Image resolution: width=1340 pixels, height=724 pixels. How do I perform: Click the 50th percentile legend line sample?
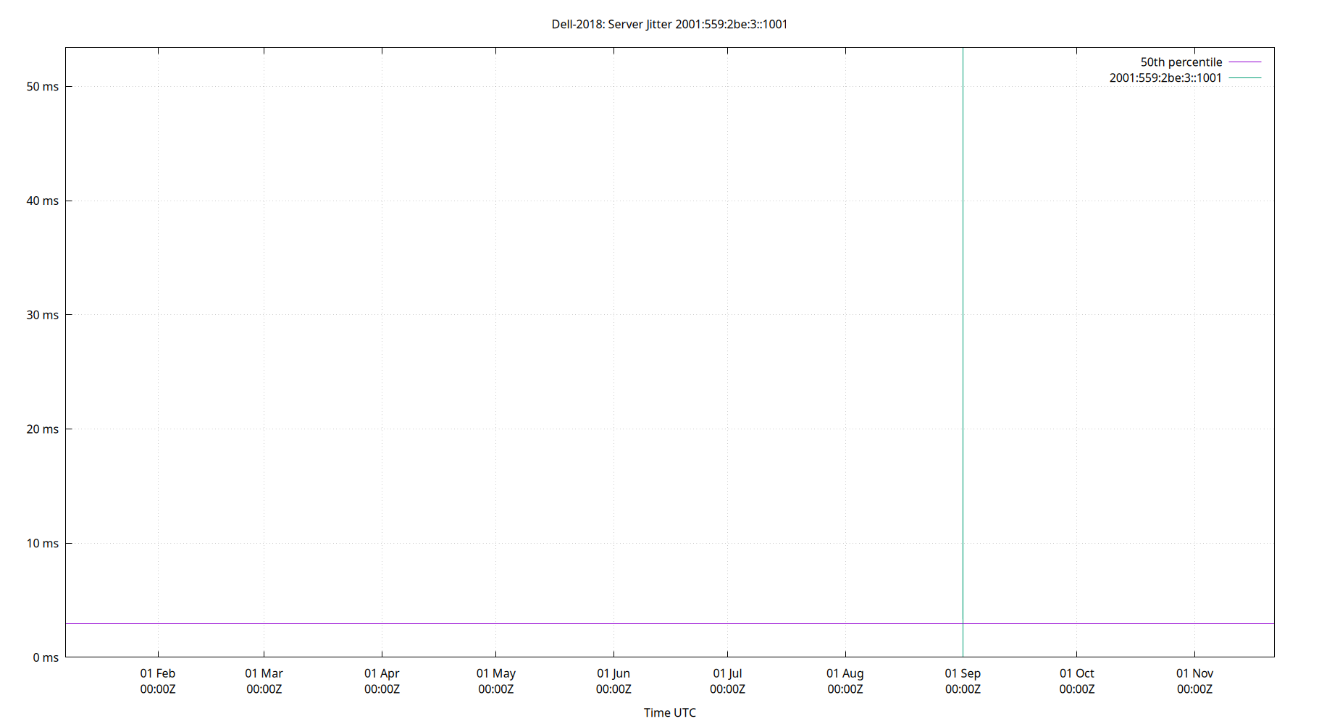(1247, 62)
